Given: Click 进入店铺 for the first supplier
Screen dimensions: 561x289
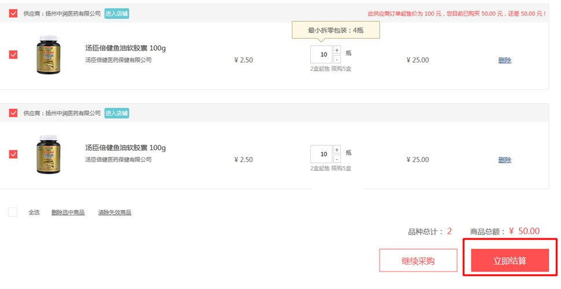Looking at the screenshot, I should (x=116, y=13).
